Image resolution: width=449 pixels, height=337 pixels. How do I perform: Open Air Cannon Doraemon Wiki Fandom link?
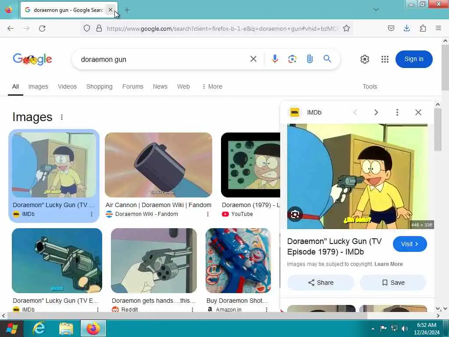[158, 205]
